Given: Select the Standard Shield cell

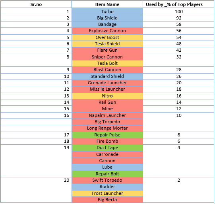Looking at the screenshot, I should click(107, 76).
